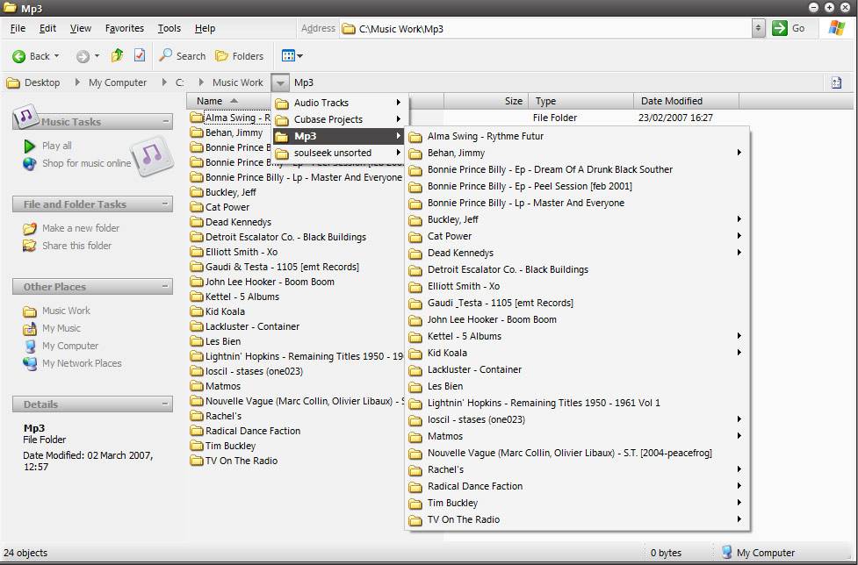Click the My Network Places icon
Screen dimensions: 858x565
pos(30,363)
